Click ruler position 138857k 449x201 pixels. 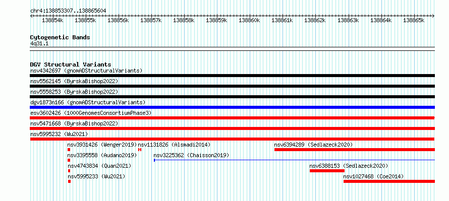[x=151, y=20]
